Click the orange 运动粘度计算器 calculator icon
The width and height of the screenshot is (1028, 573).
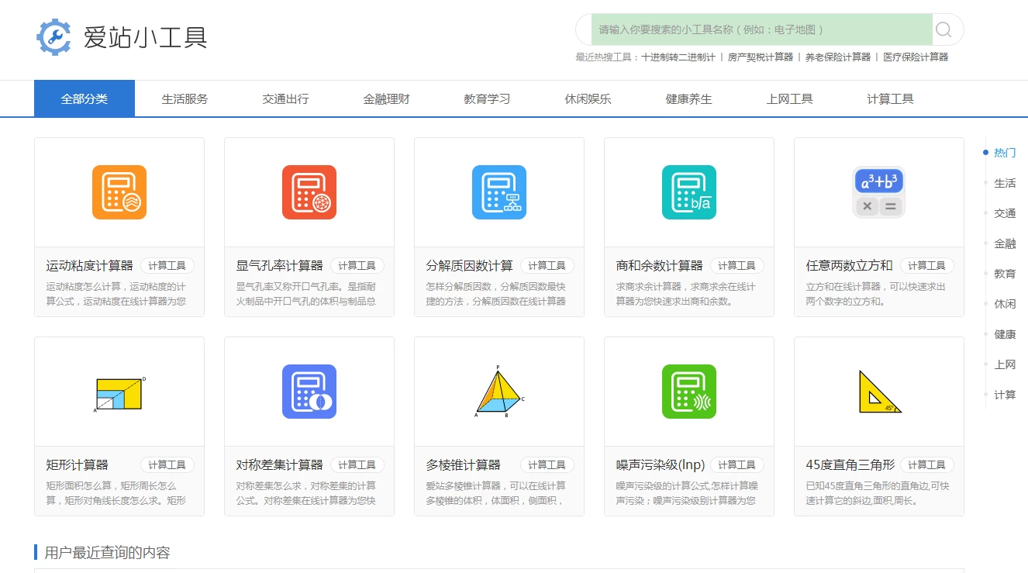pyautogui.click(x=119, y=192)
